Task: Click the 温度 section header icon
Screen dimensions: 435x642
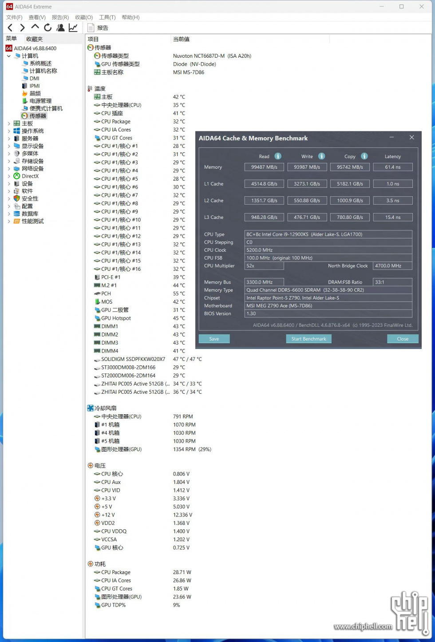Action: click(x=90, y=89)
